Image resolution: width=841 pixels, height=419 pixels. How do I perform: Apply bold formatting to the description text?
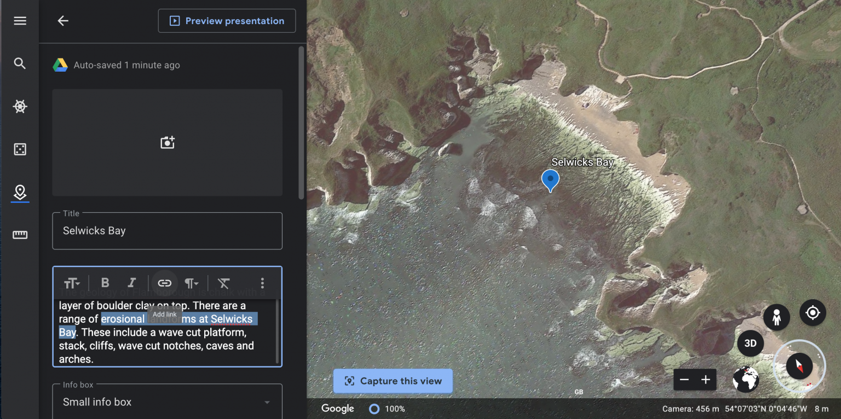point(105,283)
